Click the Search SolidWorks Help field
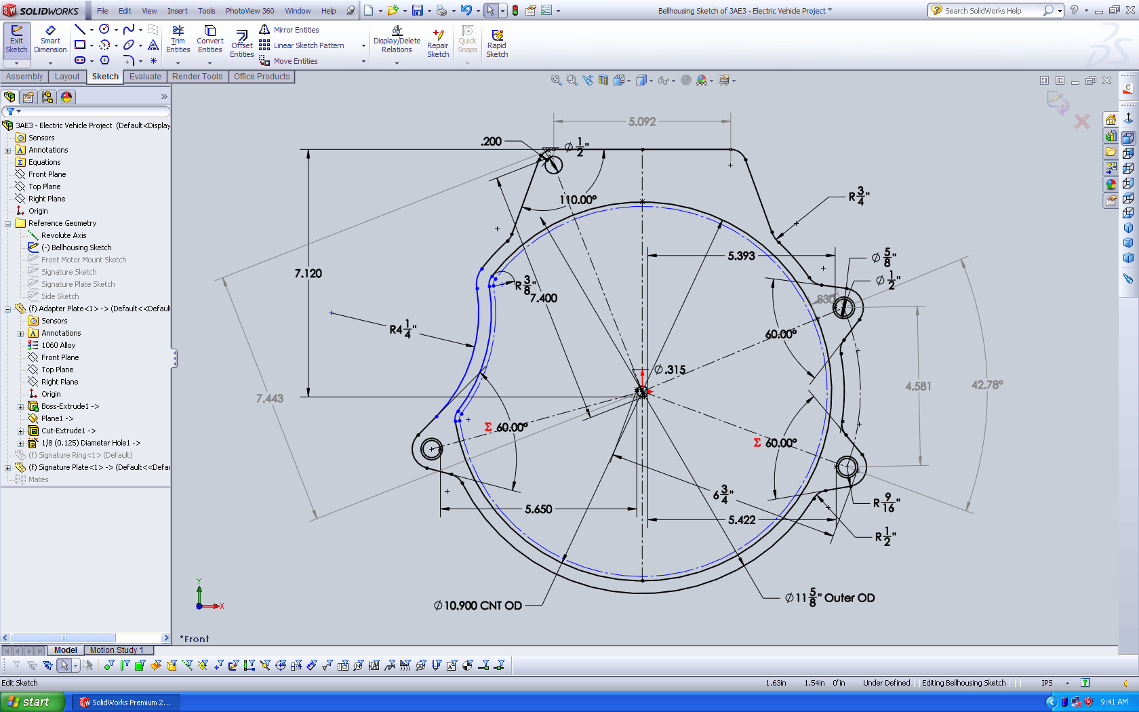The image size is (1139, 712). click(990, 11)
